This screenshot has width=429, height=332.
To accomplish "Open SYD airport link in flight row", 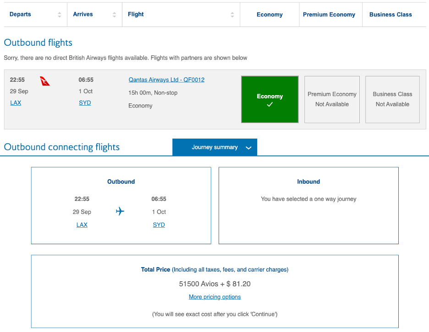I will (85, 102).
